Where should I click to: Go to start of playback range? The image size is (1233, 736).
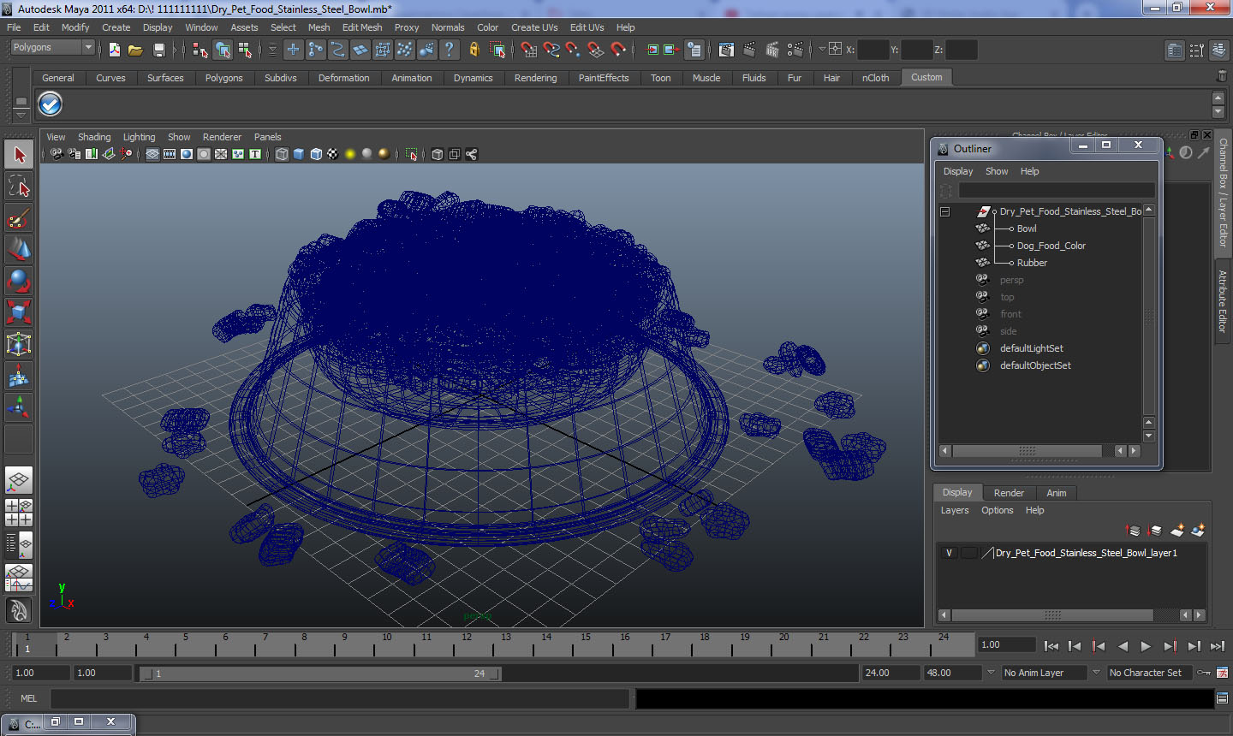1051,646
